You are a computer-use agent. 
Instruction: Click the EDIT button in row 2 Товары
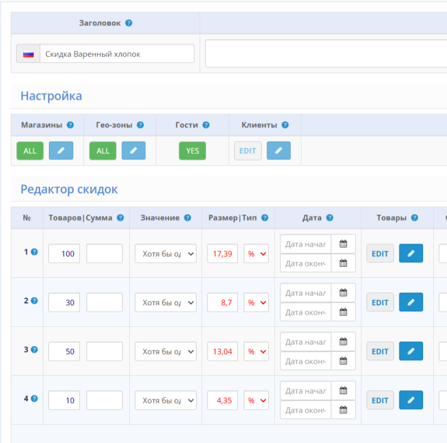click(380, 302)
